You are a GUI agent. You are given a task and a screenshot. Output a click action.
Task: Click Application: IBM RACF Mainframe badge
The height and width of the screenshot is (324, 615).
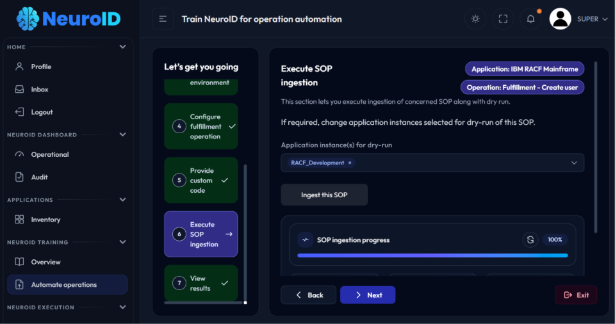point(525,69)
